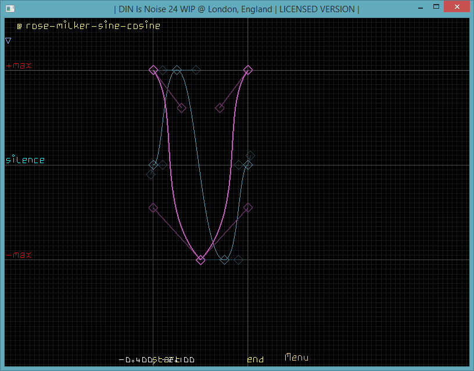Select the cyan start vertex on silence line
The width and height of the screenshot is (474, 371).
pyautogui.click(x=153, y=165)
